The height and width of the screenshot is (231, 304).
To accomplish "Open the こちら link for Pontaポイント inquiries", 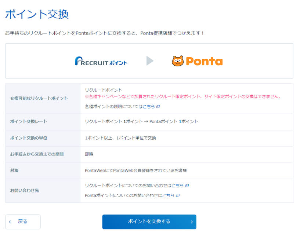I will point(169,196).
